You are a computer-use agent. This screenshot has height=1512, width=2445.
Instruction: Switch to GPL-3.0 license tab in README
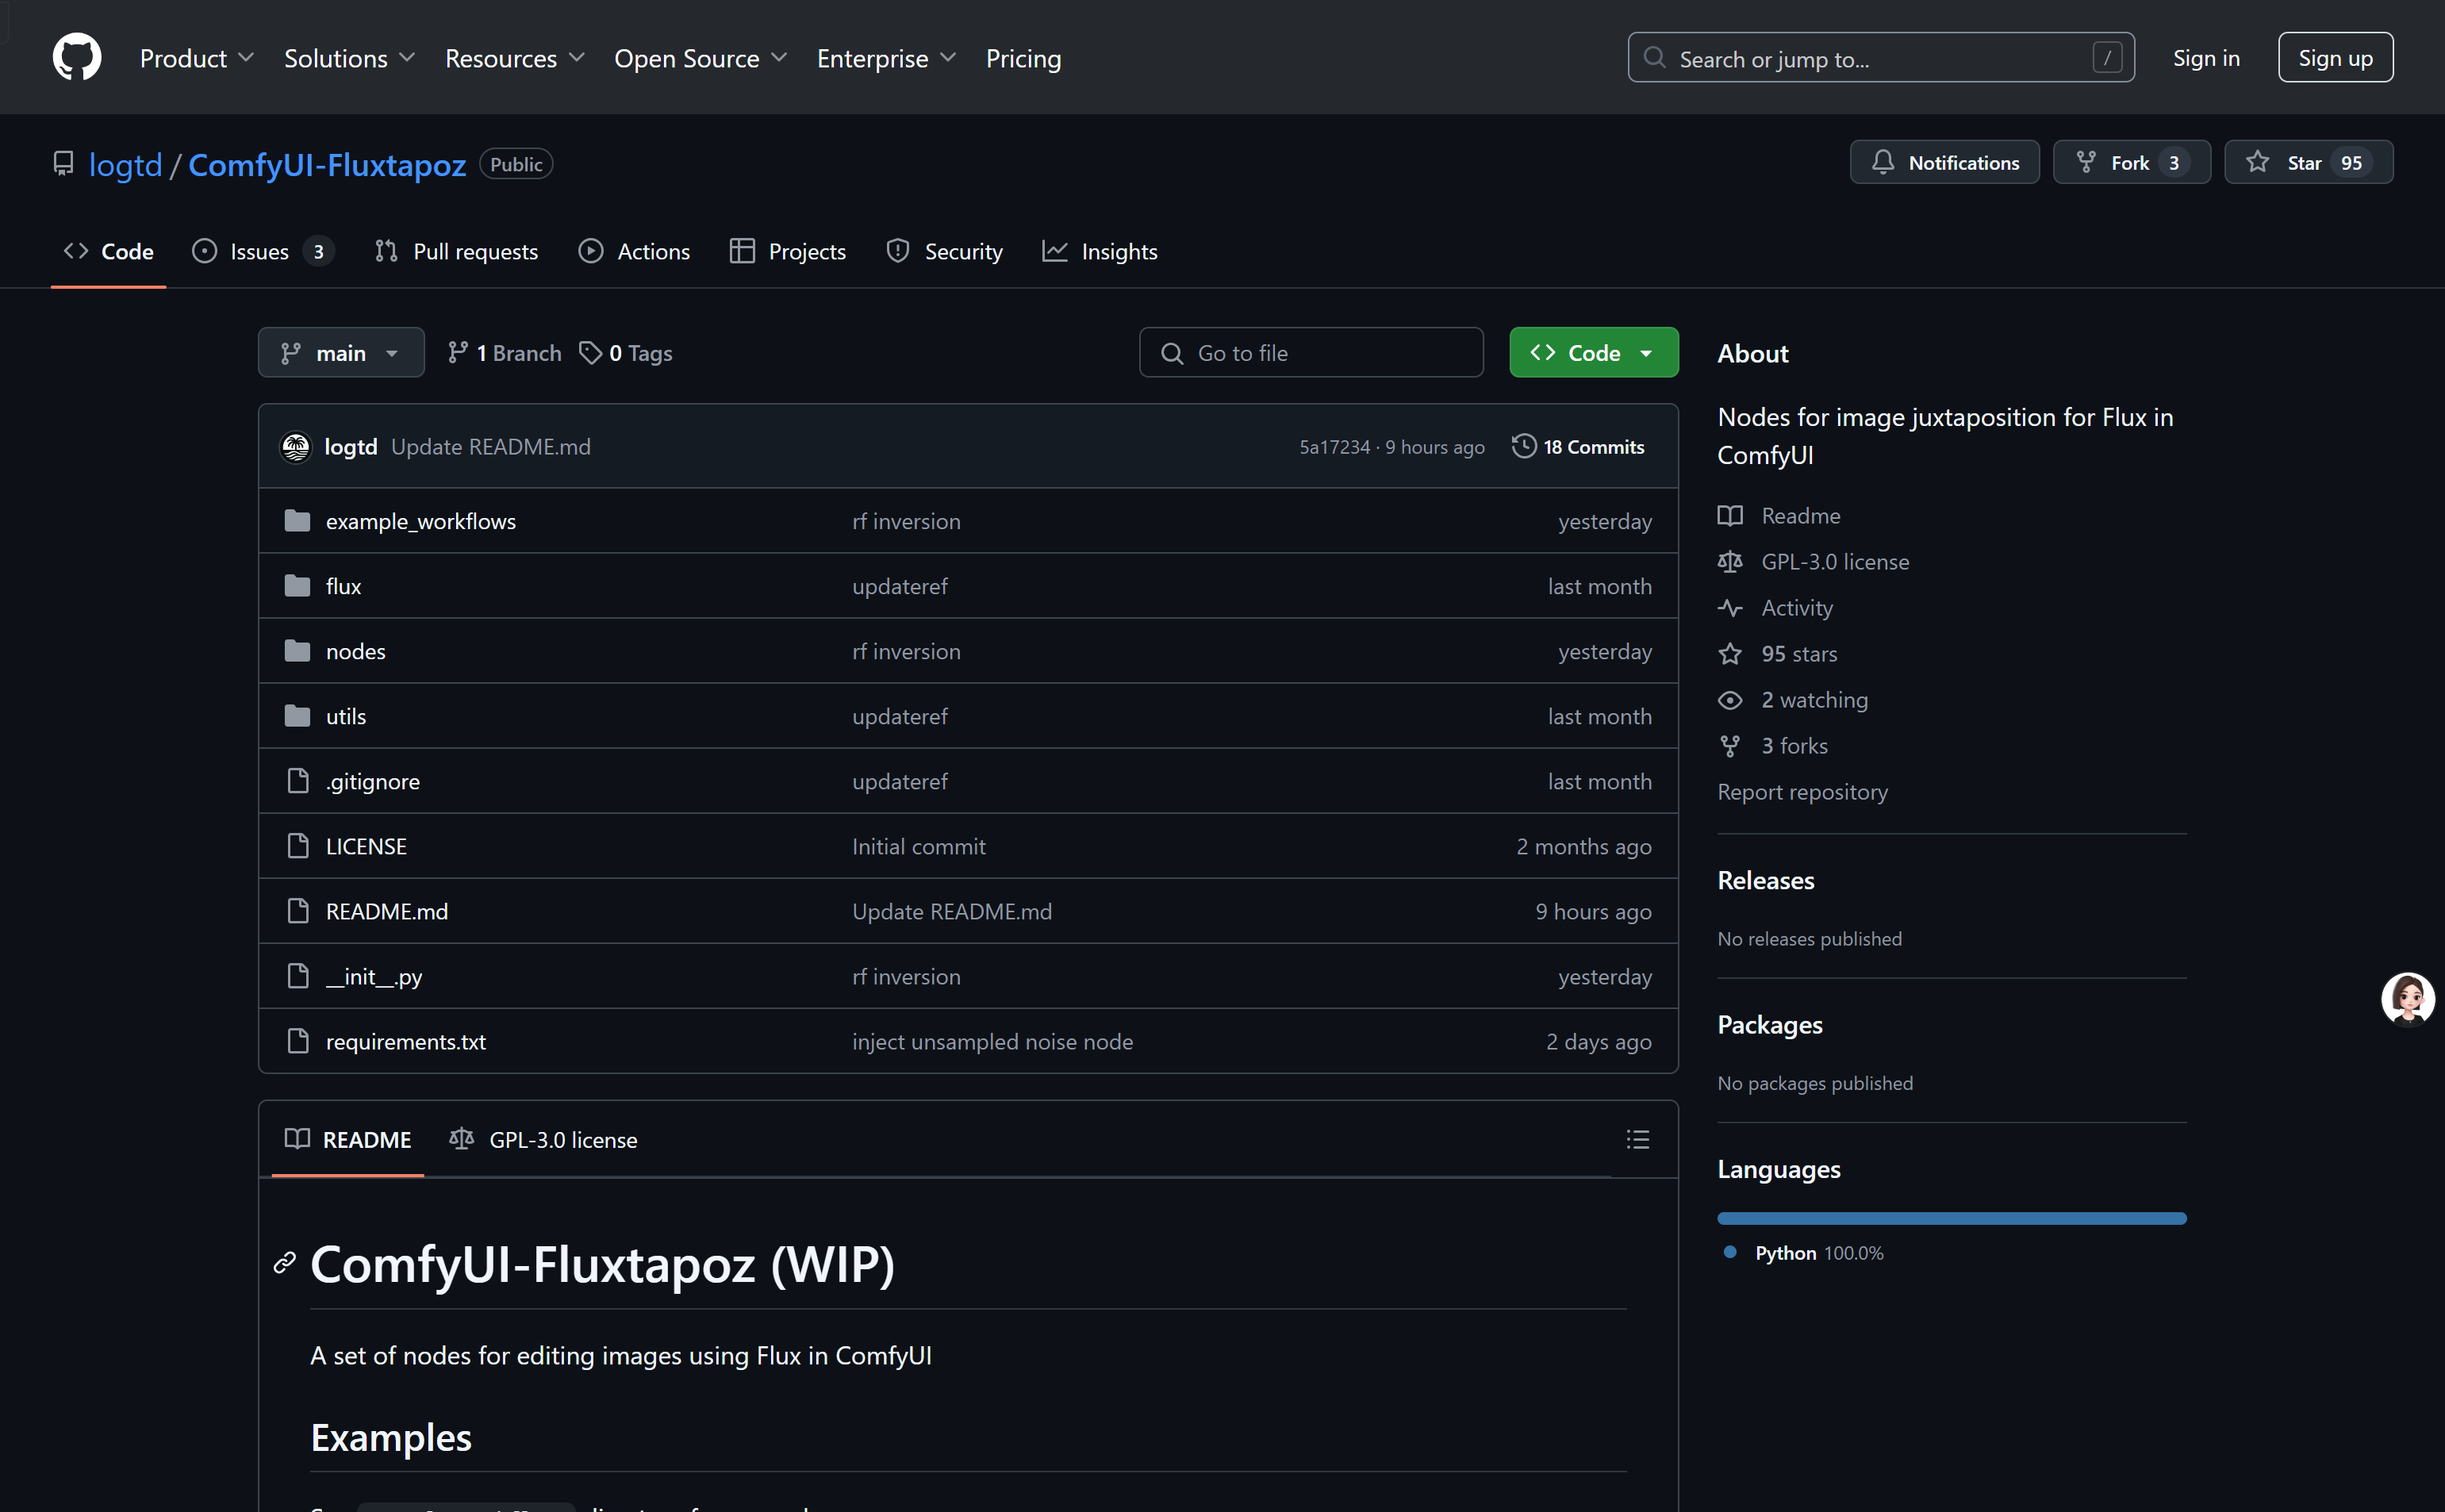coord(544,1139)
